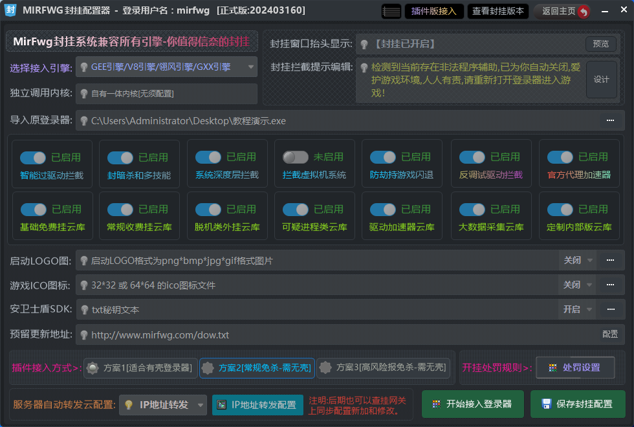Toggle 常规收费挂云库 switch
The image size is (634, 427).
(120, 210)
